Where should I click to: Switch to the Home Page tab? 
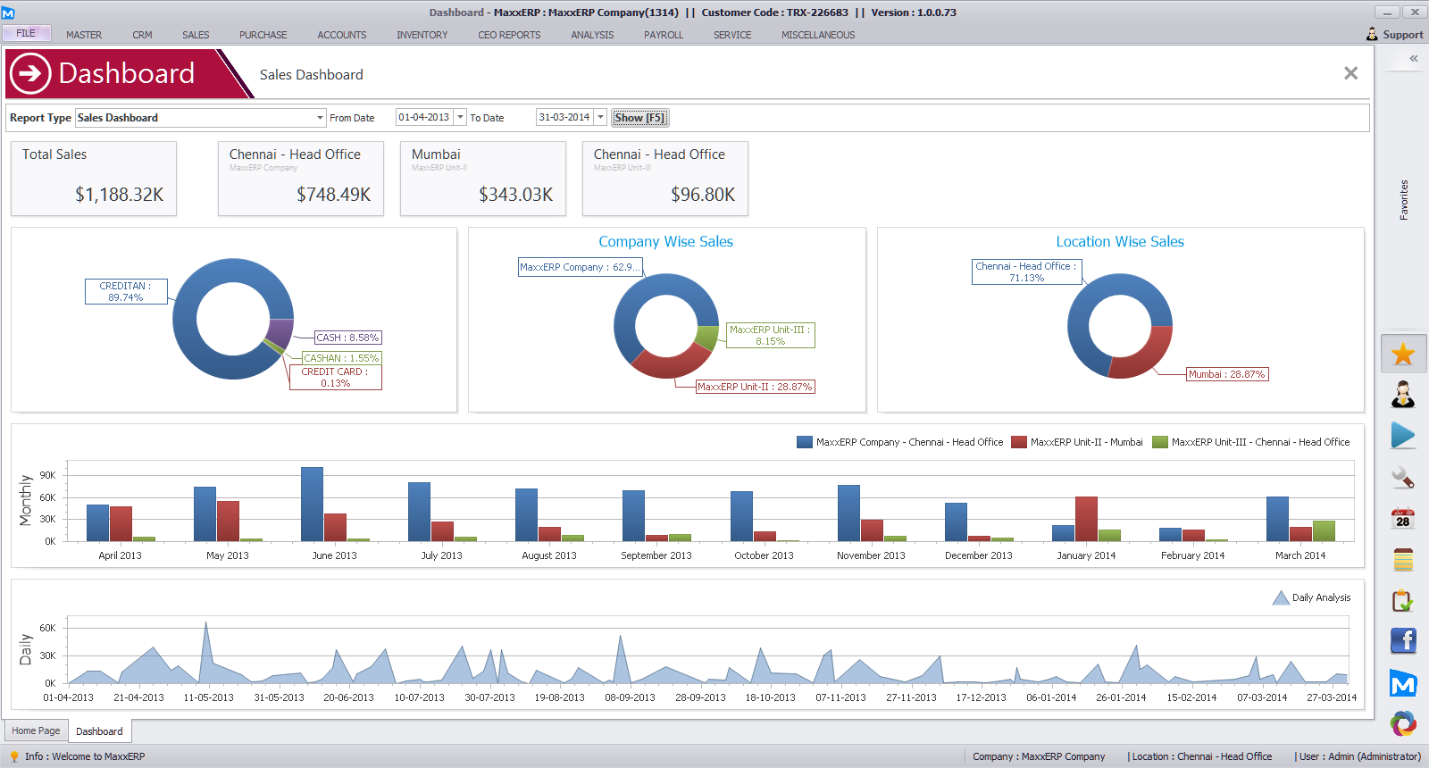point(36,730)
